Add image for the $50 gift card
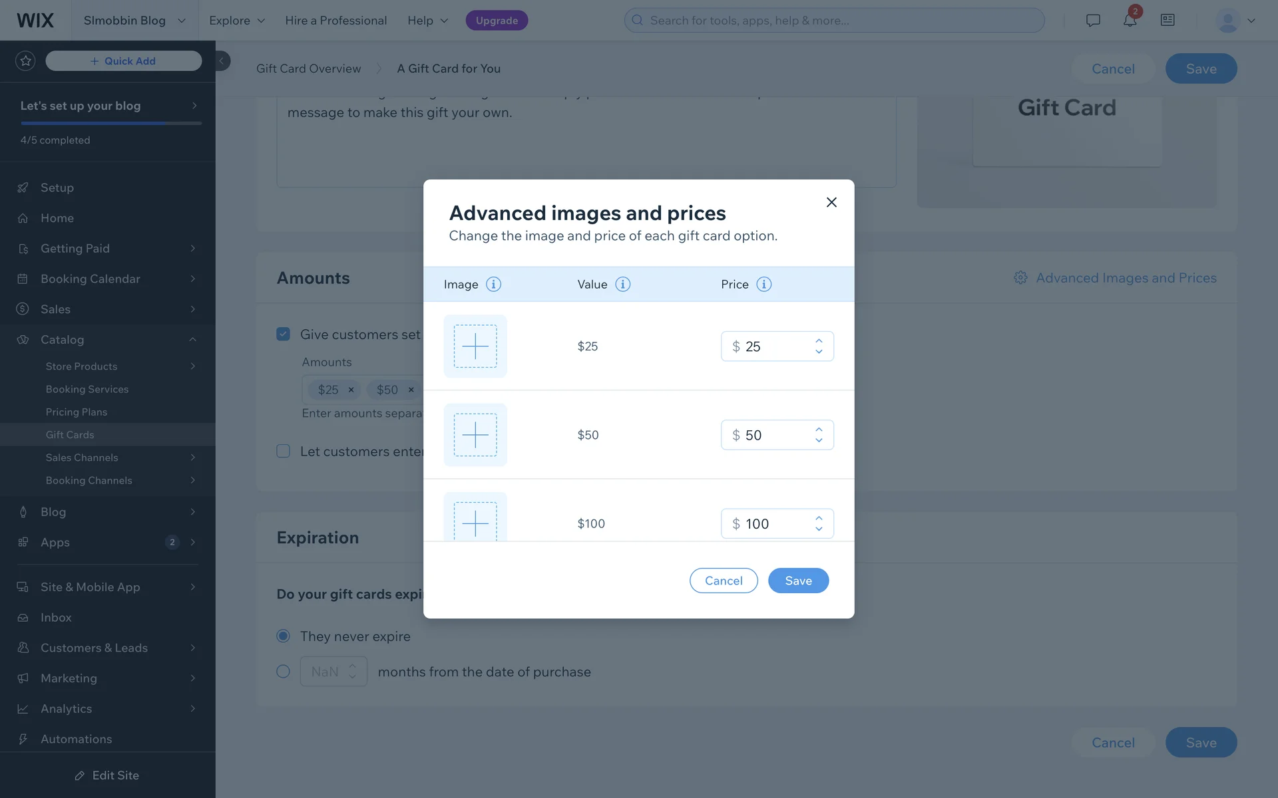The width and height of the screenshot is (1278, 798). point(475,435)
